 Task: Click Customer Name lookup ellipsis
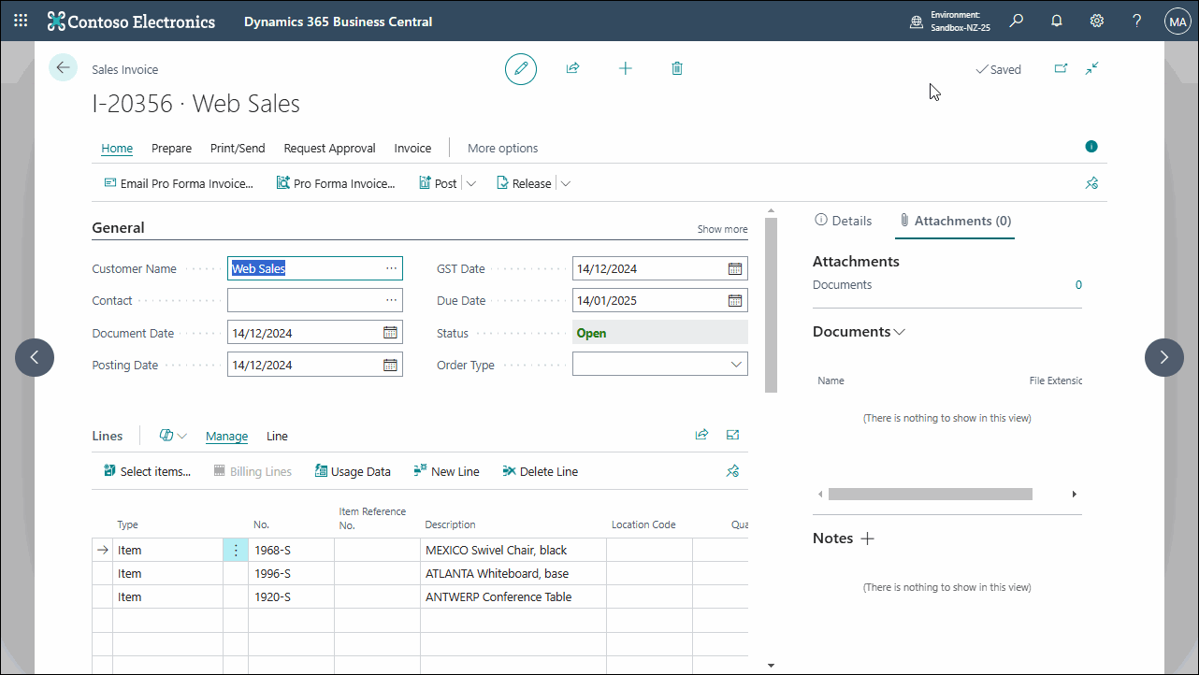point(391,268)
